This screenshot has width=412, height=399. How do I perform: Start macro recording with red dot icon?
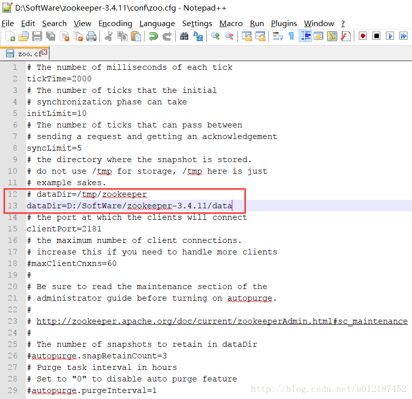click(363, 36)
